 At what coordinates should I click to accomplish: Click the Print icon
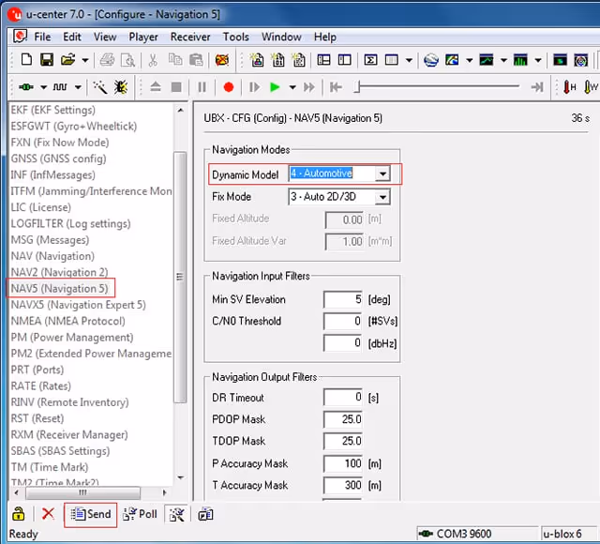(x=107, y=60)
